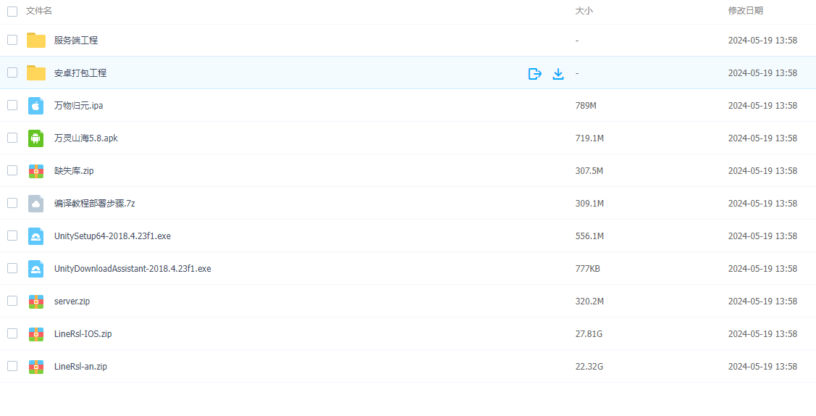
Task: Click the download icon on the 安卓打包工程 row
Action: 558,73
